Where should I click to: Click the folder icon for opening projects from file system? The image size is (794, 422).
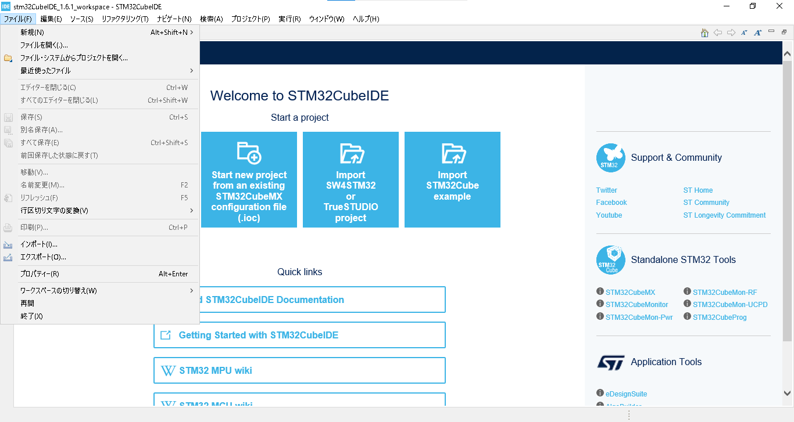click(8, 58)
